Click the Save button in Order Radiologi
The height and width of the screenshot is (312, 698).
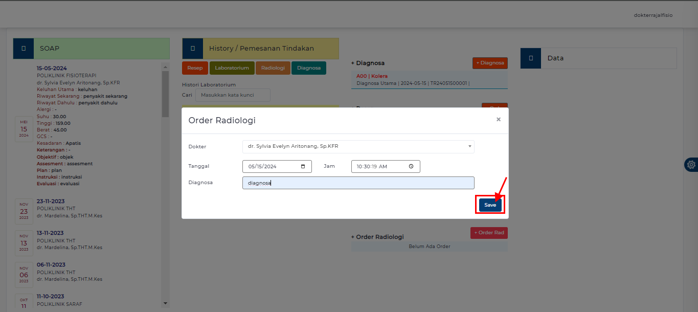[x=490, y=205]
